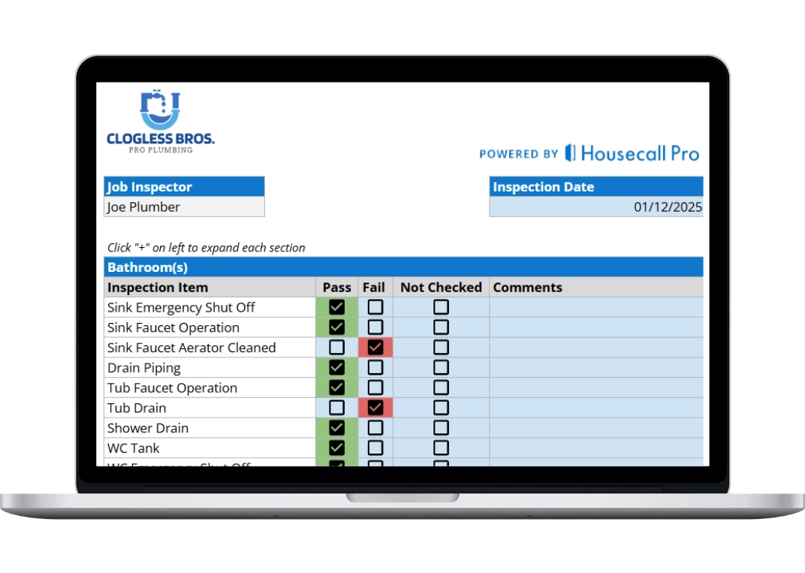Click the Comments cell for Drain Piping

coord(596,368)
